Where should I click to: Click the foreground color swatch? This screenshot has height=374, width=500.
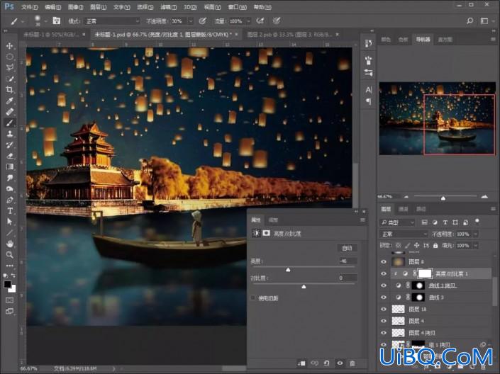7,284
